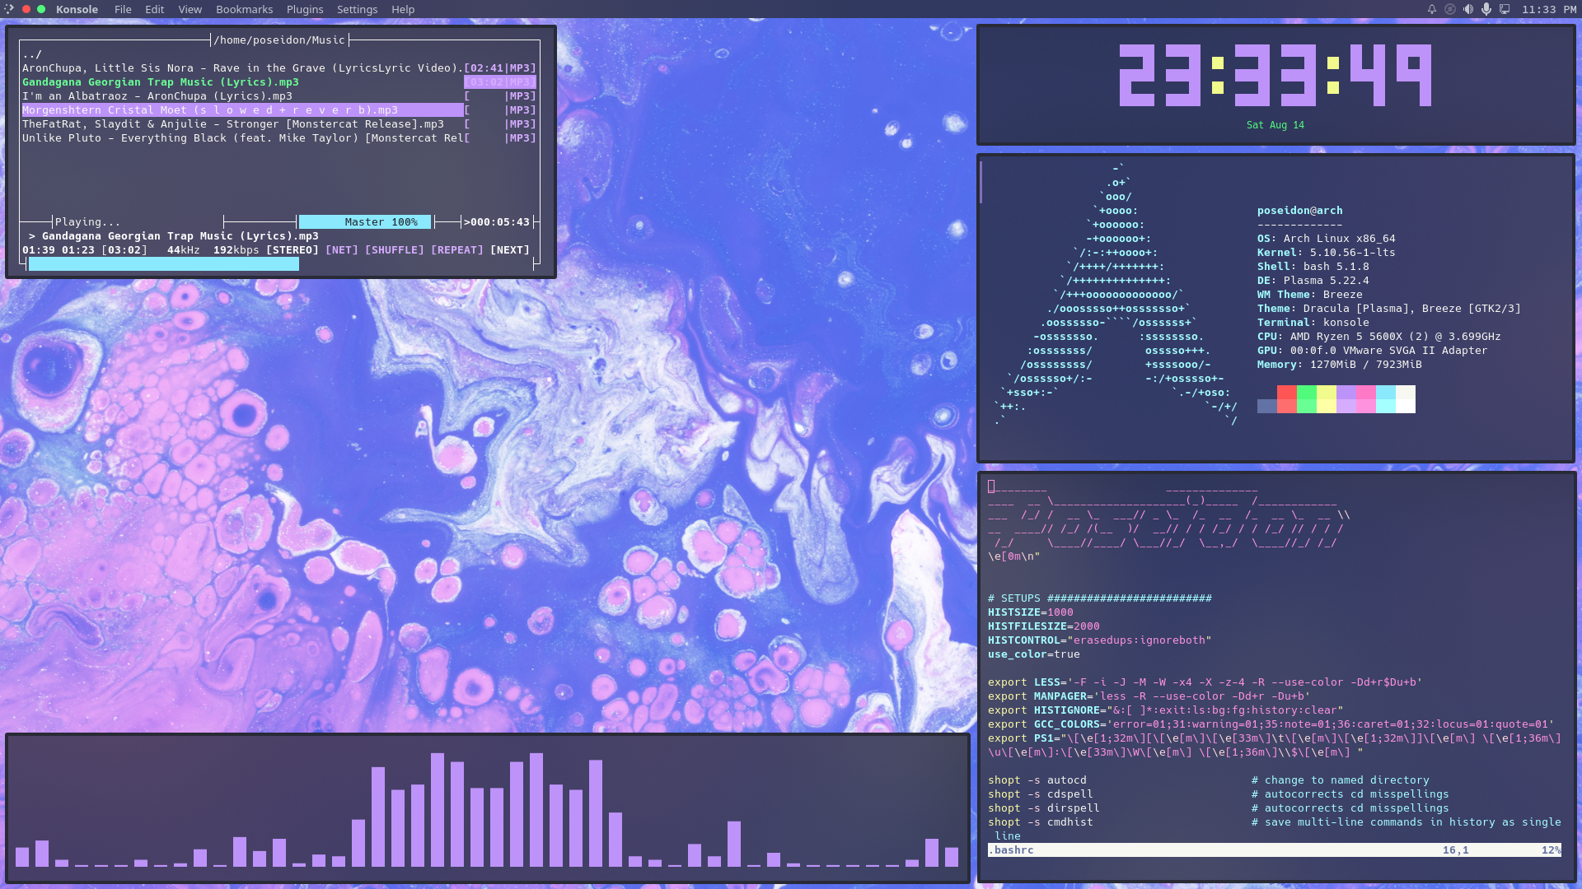This screenshot has height=889, width=1582.
Task: Open the Bookmarks menu
Action: (244, 9)
